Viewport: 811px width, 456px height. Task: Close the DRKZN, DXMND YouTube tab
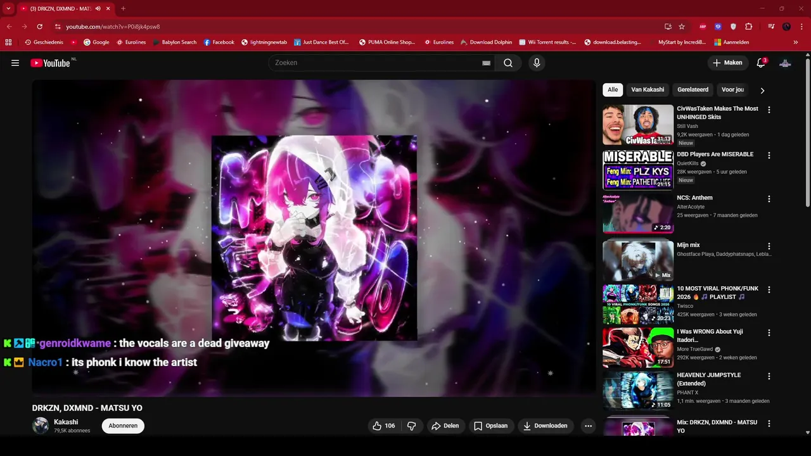[108, 8]
